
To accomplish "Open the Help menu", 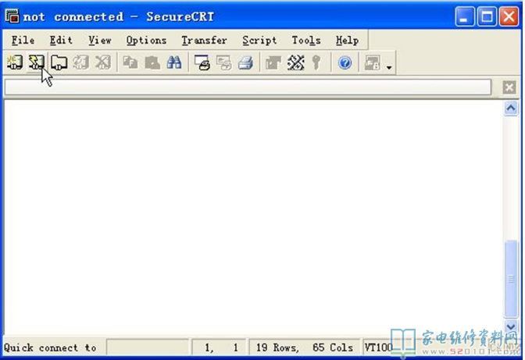I will (347, 40).
